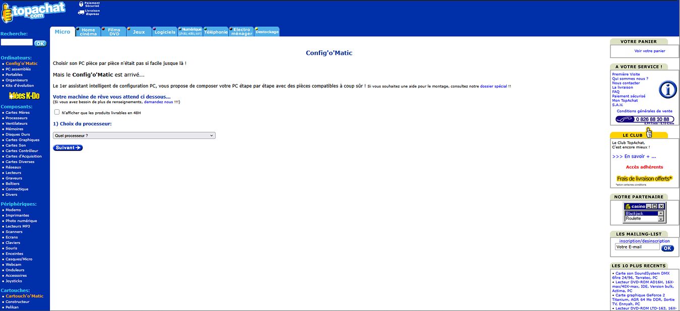Click the Votre E-mail field
Image resolution: width=680 pixels, height=311 pixels.
(637, 247)
